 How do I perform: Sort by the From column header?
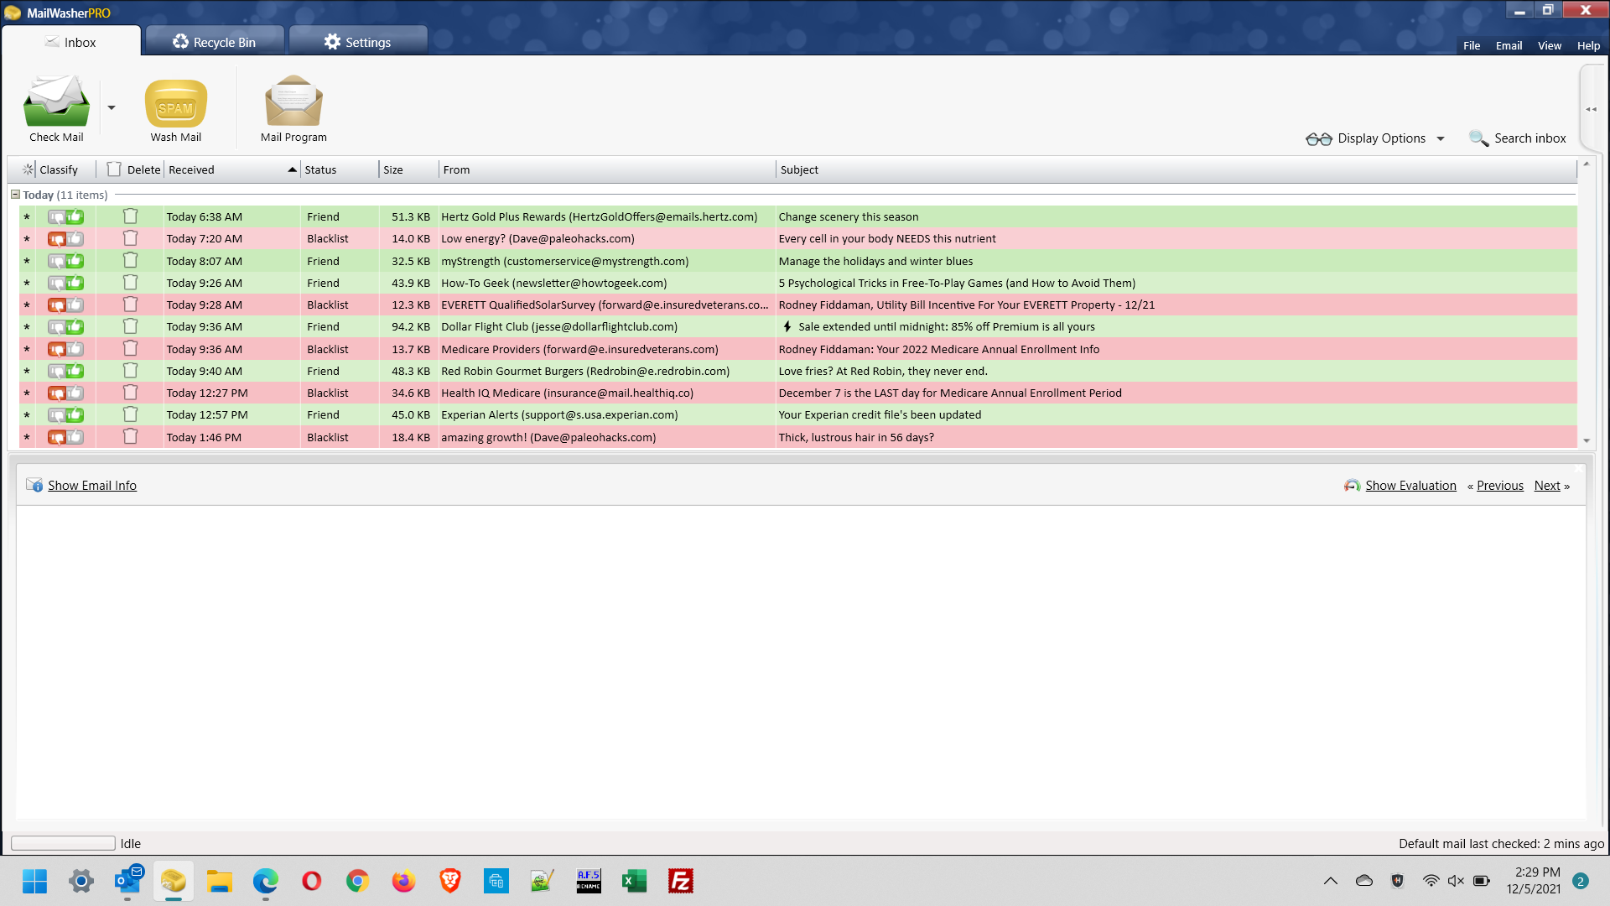(x=607, y=169)
